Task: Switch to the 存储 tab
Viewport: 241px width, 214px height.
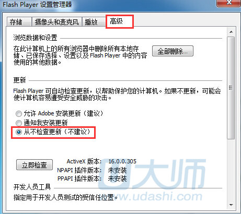Action: click(x=19, y=22)
